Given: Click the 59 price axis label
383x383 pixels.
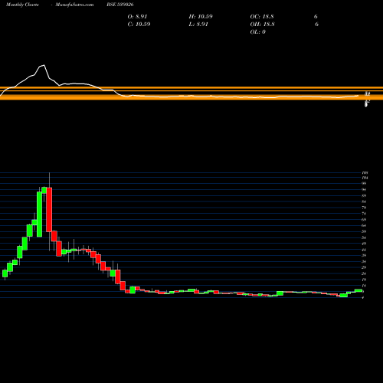Looking at the screenshot, I should [364, 231].
